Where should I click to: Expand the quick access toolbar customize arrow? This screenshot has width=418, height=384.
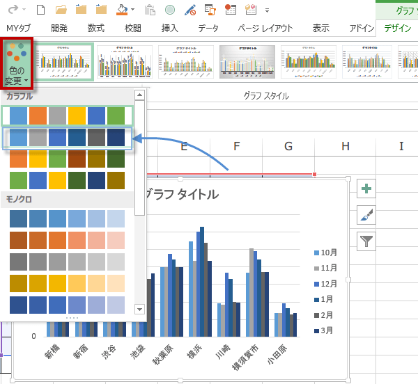(268, 10)
